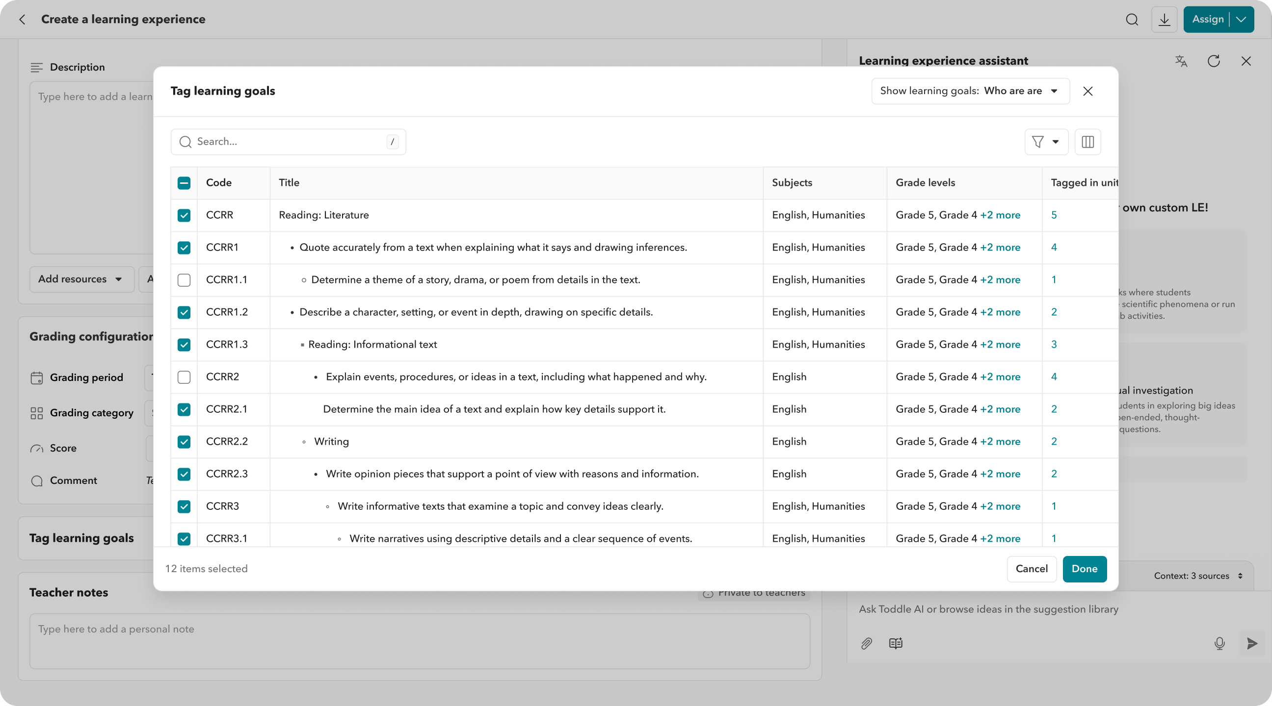This screenshot has width=1272, height=706.
Task: Click the Done button
Action: pyautogui.click(x=1084, y=569)
